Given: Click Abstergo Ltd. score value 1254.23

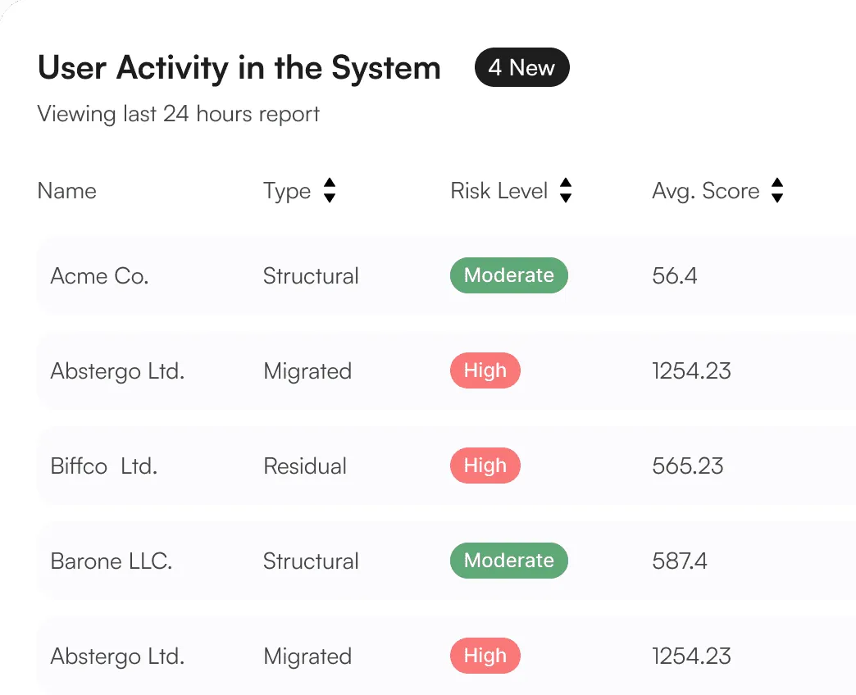Looking at the screenshot, I should point(691,370).
